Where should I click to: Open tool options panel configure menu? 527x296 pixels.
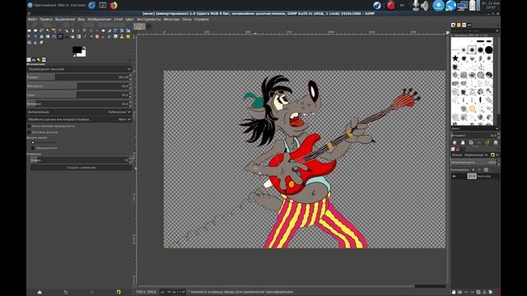click(130, 60)
